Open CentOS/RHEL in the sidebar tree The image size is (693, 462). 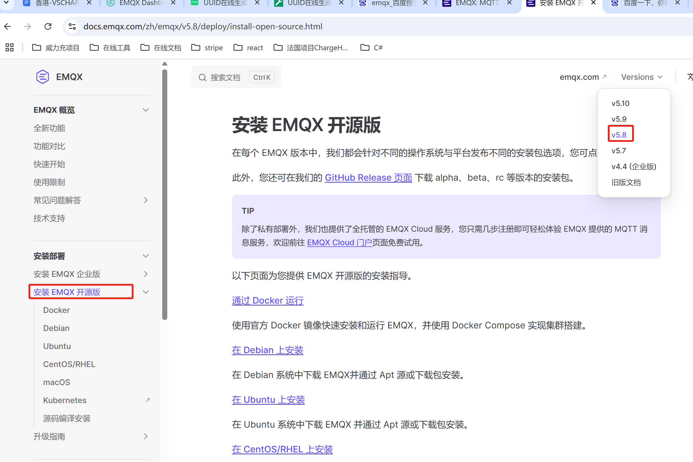(x=69, y=364)
